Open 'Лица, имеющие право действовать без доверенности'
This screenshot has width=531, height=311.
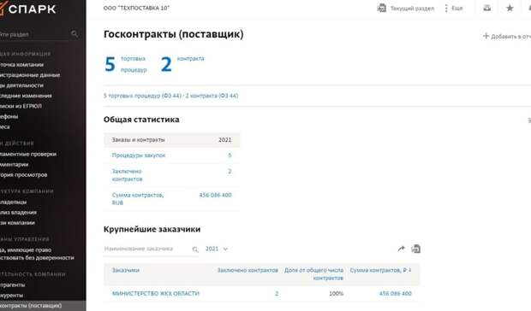click(37, 254)
